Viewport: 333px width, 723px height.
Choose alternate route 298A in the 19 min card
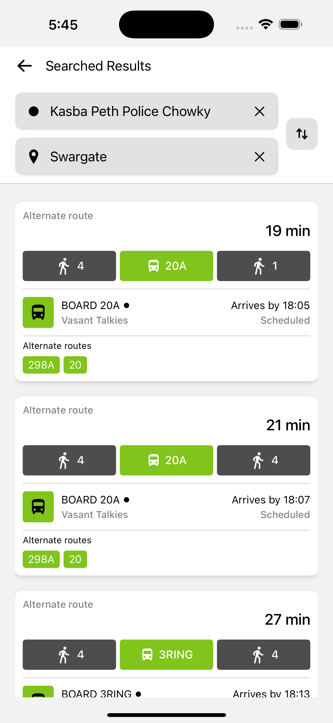click(x=41, y=365)
